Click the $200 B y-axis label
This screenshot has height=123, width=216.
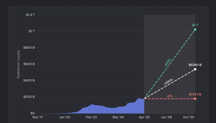pos(30,97)
